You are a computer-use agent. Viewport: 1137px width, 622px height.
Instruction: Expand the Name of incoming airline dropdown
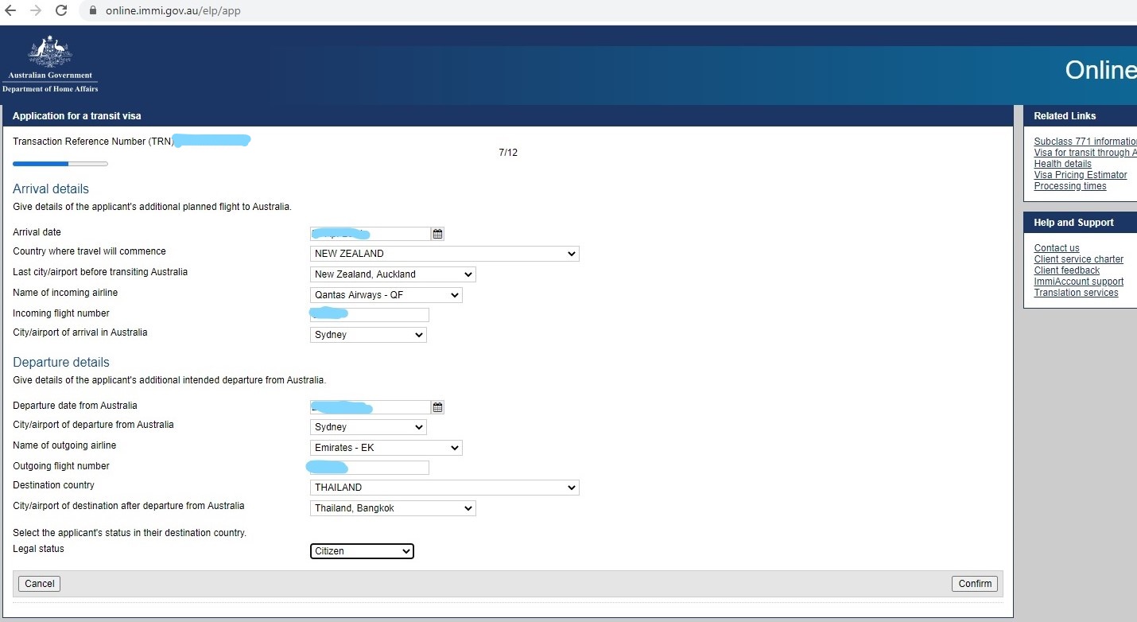[386, 295]
